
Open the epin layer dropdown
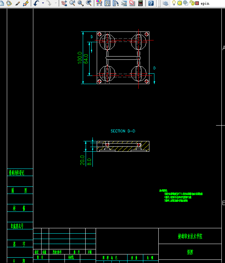(x=205, y=3)
